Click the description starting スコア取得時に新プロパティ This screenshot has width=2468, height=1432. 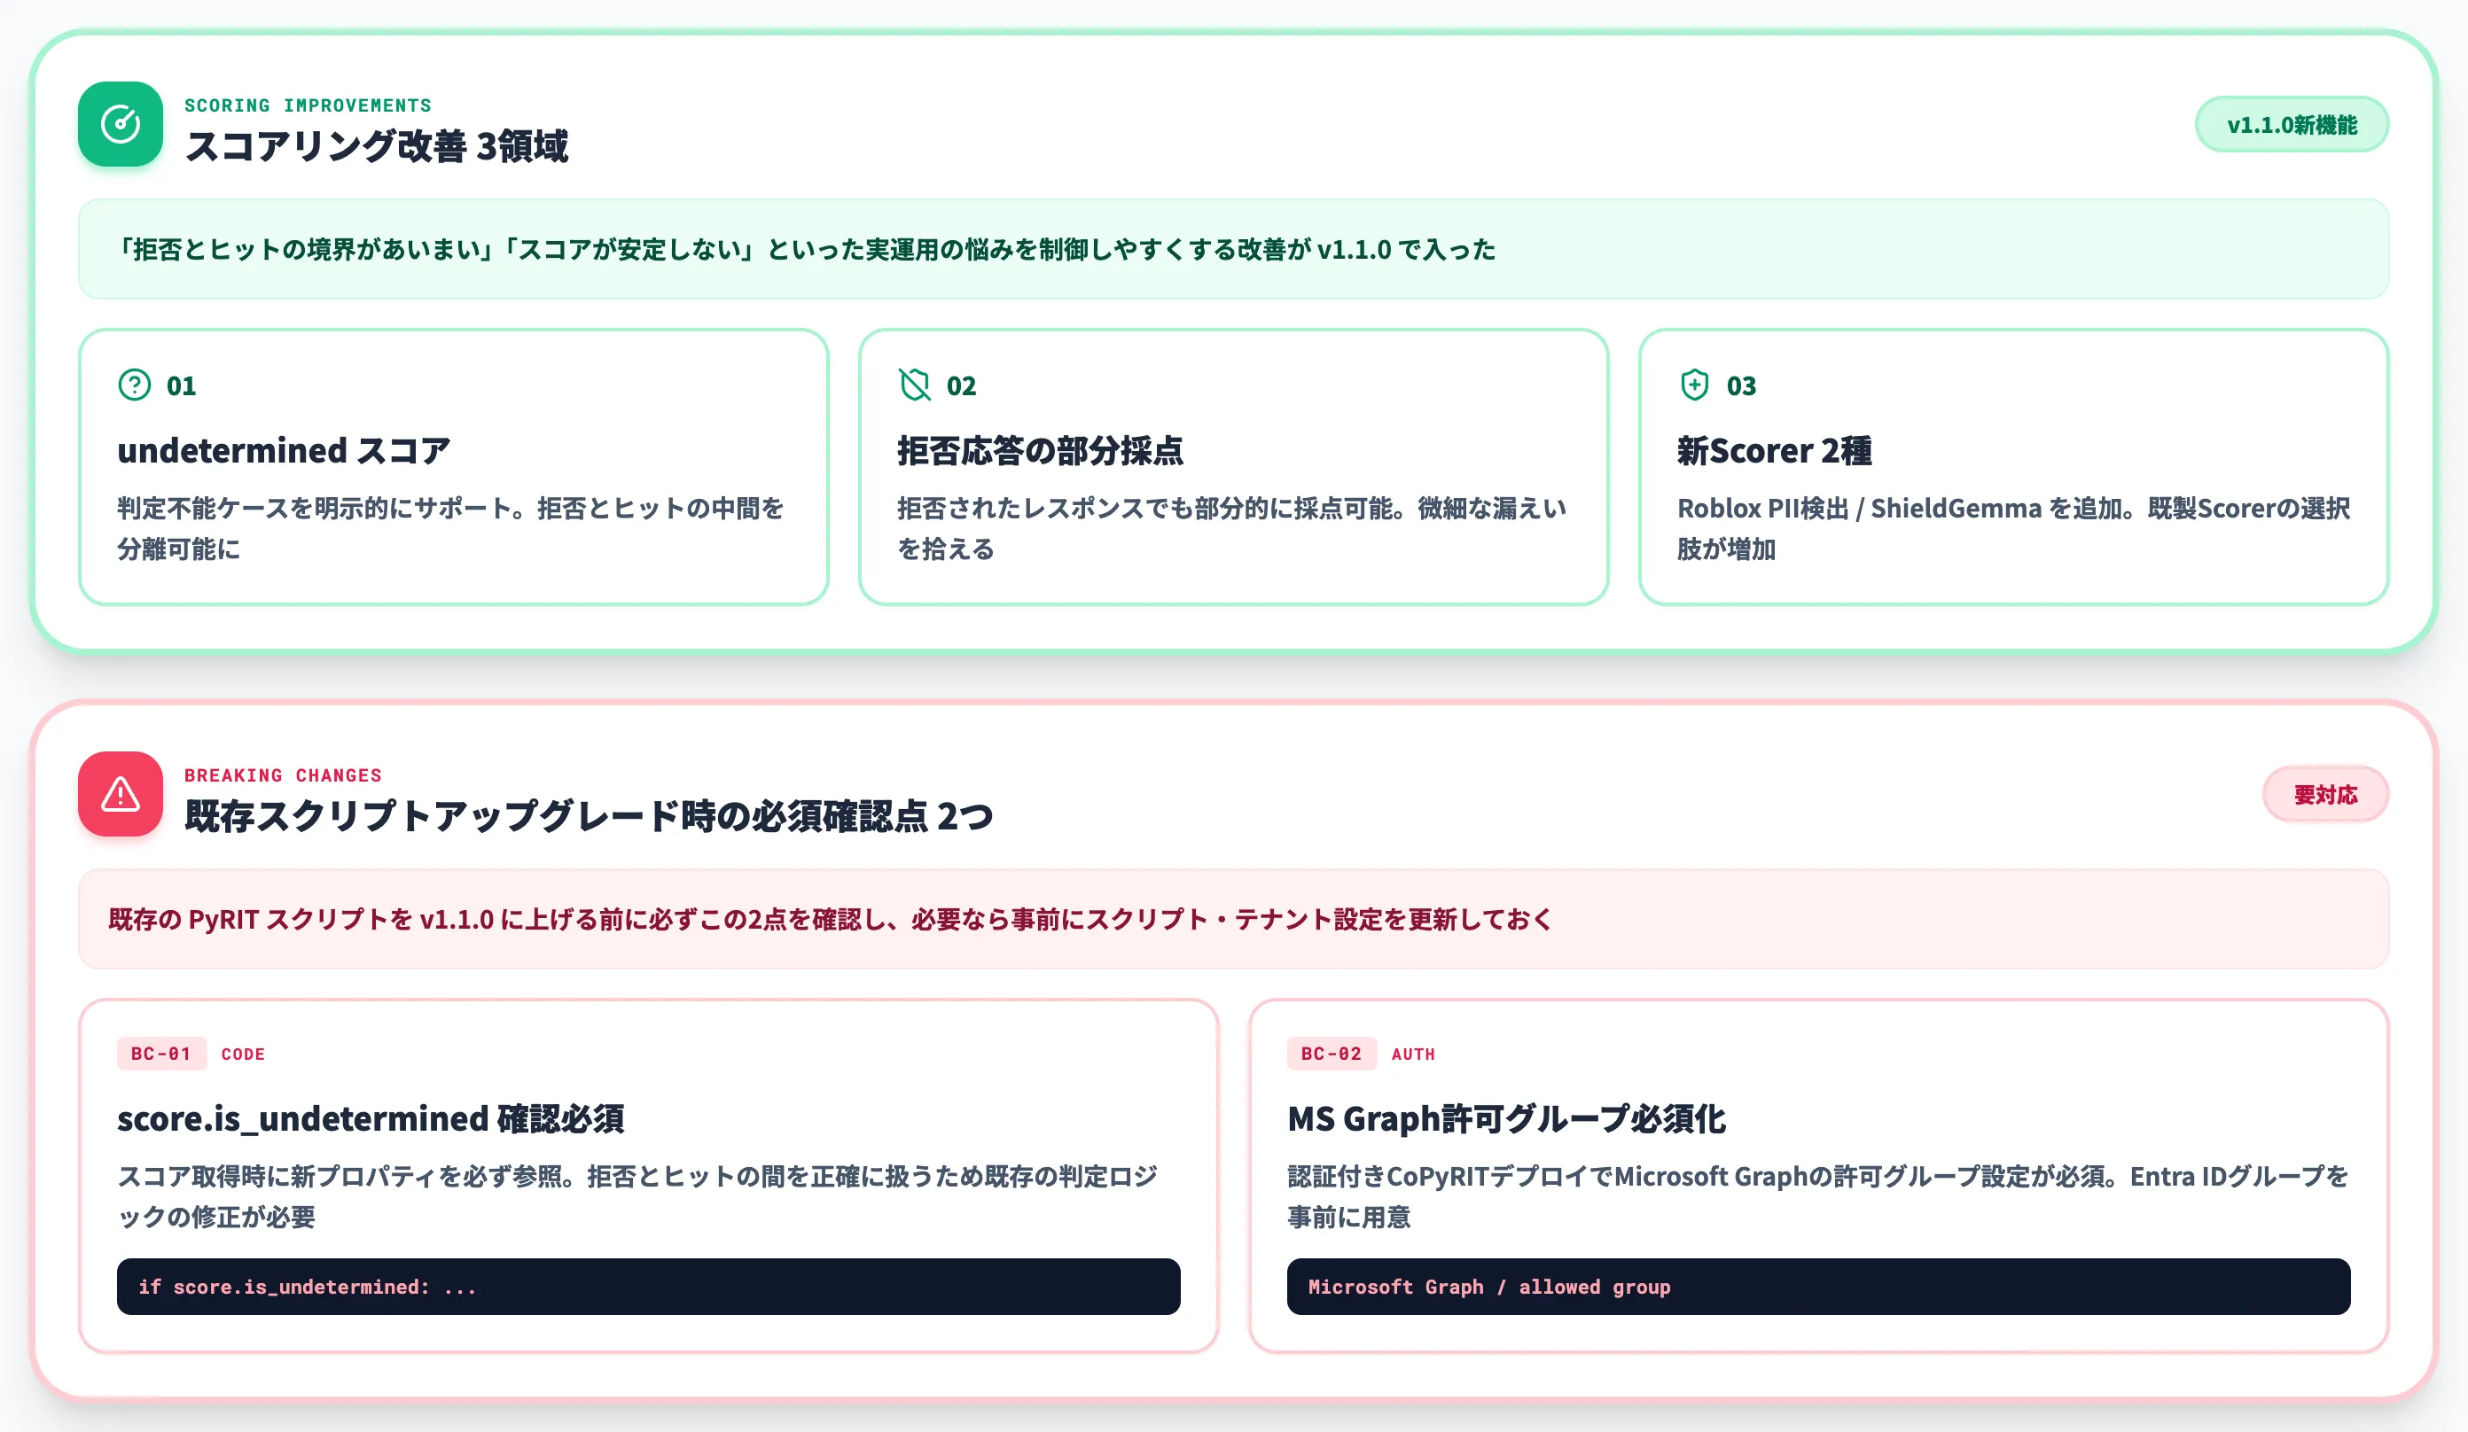[x=637, y=1196]
